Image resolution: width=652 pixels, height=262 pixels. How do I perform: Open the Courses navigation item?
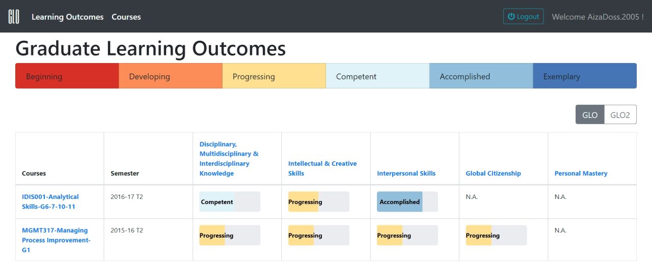tap(126, 17)
